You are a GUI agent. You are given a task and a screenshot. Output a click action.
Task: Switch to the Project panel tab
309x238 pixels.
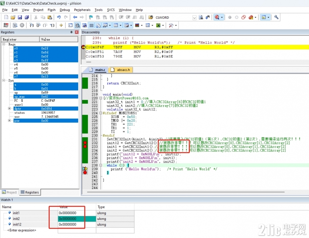10,192
